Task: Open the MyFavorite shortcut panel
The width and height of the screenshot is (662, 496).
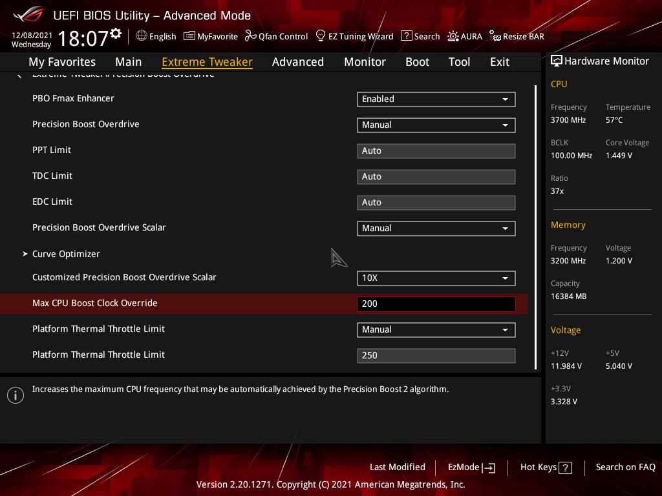Action: tap(211, 36)
